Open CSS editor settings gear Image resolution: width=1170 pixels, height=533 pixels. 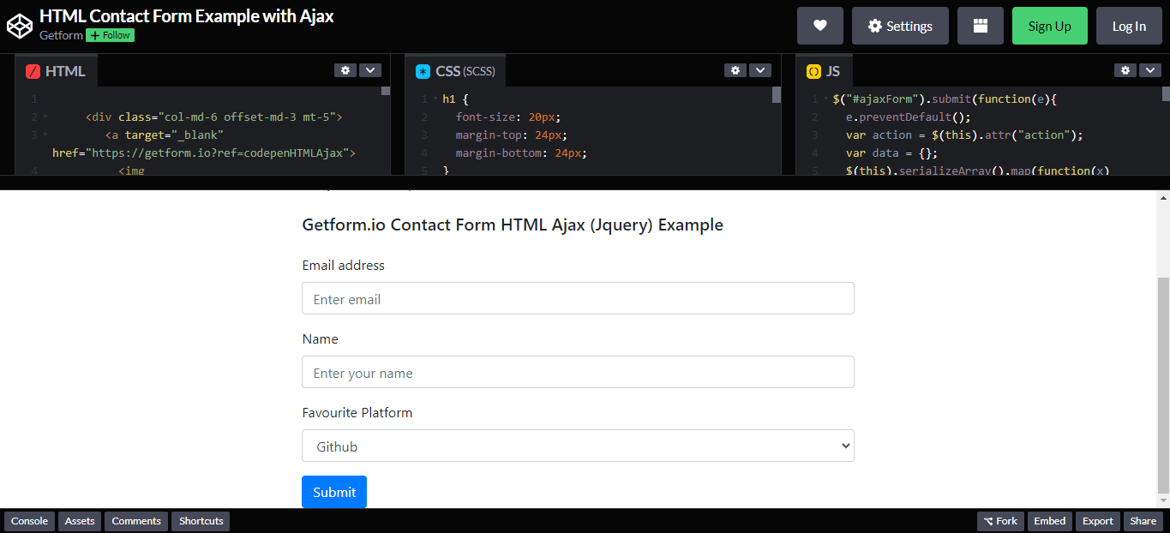(735, 70)
